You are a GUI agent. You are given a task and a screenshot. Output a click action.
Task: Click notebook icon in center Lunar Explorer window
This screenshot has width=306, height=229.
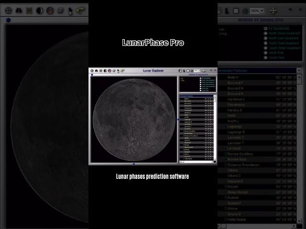pyautogui.click(x=114, y=71)
